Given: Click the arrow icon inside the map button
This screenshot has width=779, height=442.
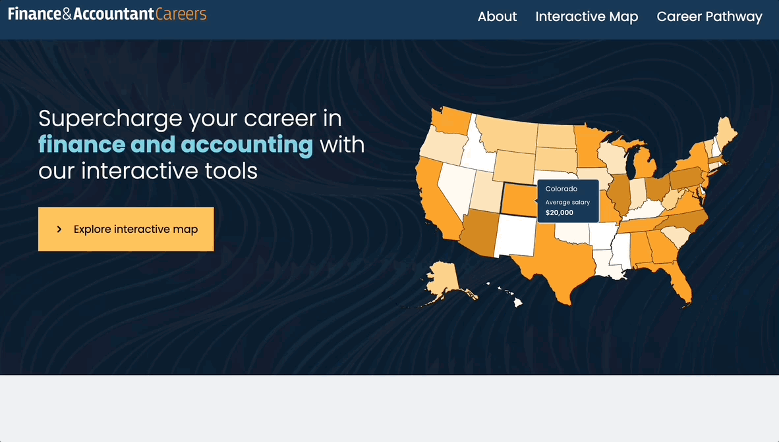Looking at the screenshot, I should click(x=59, y=229).
